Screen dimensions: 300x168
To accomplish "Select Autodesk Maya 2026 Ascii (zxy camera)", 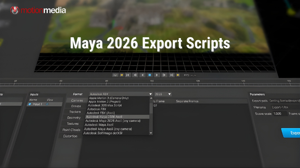I will pos(113,121).
